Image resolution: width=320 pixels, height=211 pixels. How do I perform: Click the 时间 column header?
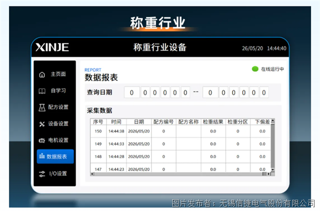(x=116, y=122)
